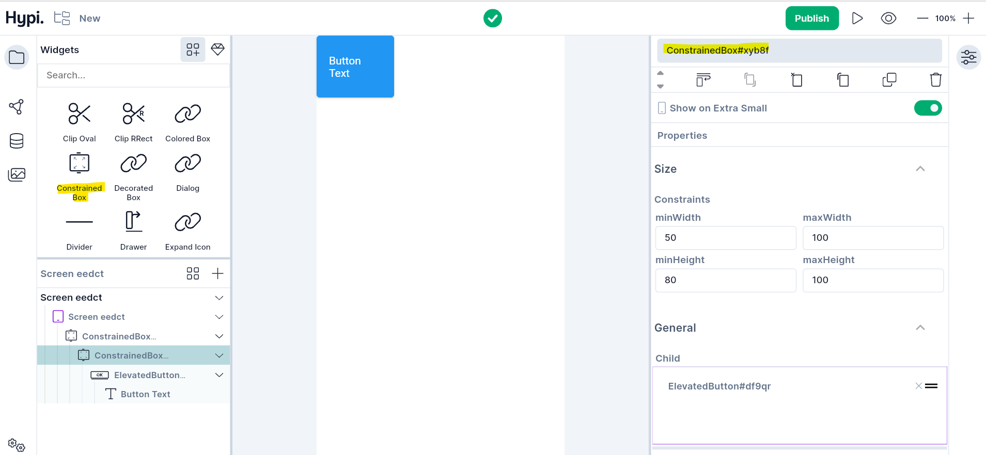
Task: Pick the Drawer widget icon
Action: (133, 222)
